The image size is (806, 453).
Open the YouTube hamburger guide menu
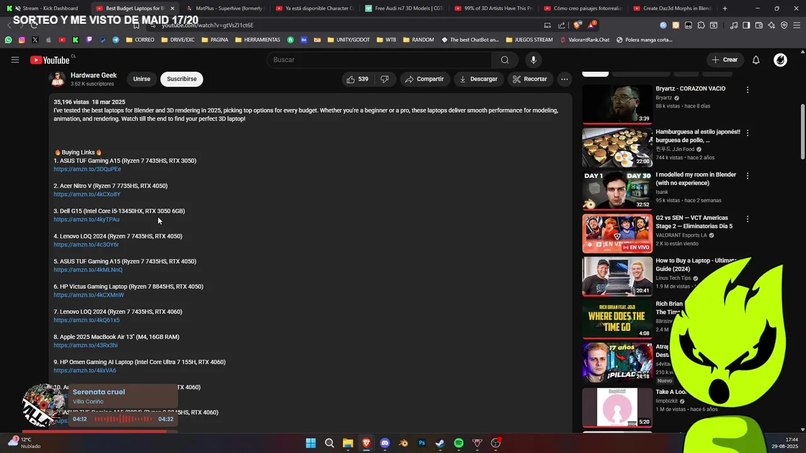[15, 60]
